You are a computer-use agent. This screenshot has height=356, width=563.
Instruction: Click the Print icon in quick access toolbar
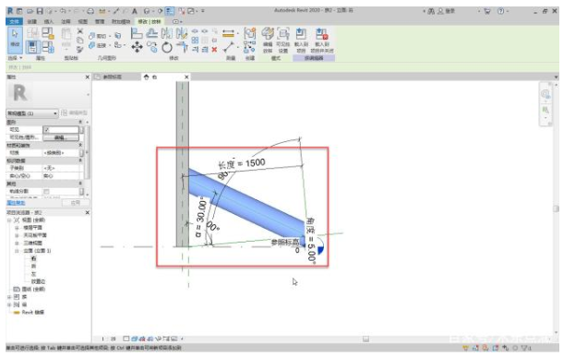[90, 11]
